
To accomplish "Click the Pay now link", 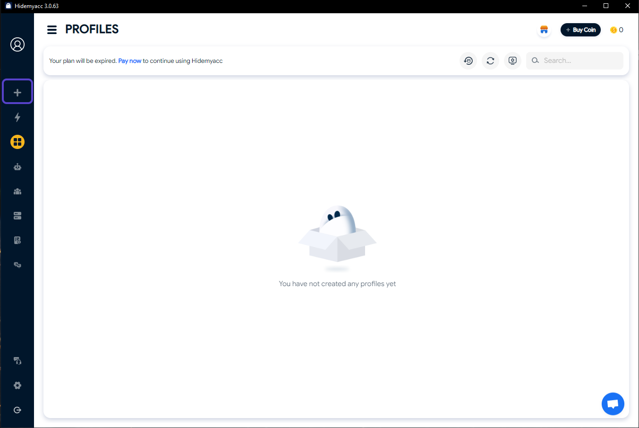I will click(x=129, y=61).
